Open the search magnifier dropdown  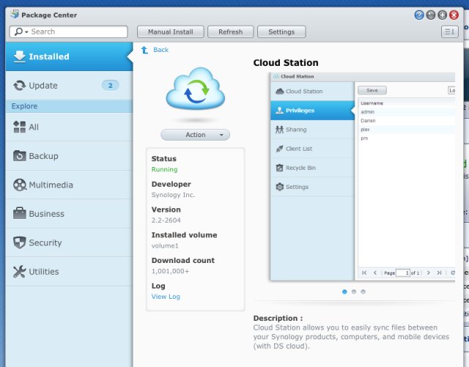click(x=21, y=31)
